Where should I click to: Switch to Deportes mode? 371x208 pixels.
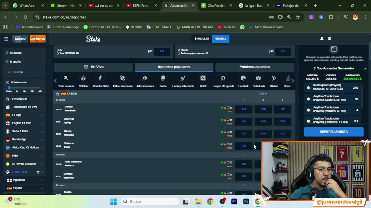pyautogui.click(x=38, y=39)
